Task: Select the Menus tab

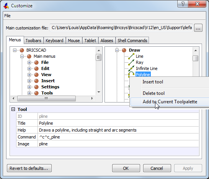Action: click(x=15, y=40)
